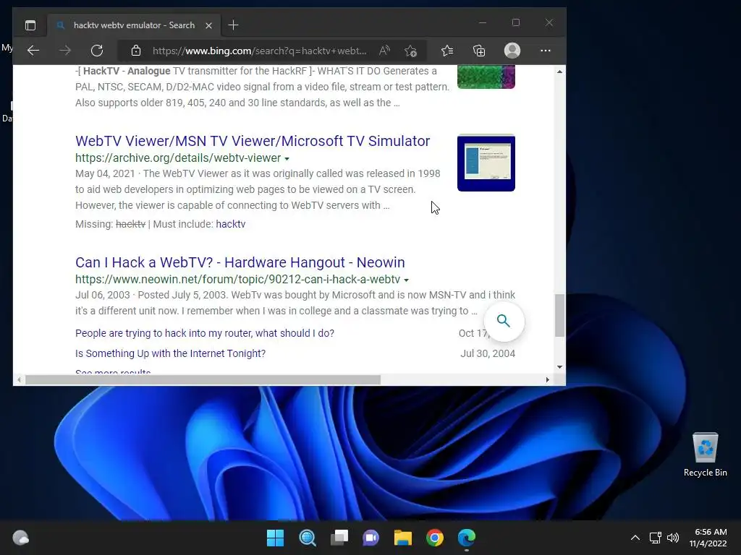Click HackTV - Analogue snippet text
741x555 pixels.
click(x=262, y=87)
